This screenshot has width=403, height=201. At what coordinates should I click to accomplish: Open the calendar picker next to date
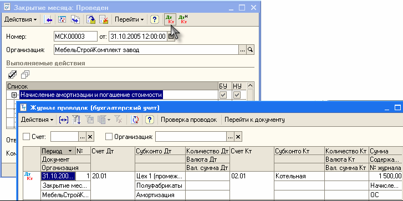tap(171, 37)
